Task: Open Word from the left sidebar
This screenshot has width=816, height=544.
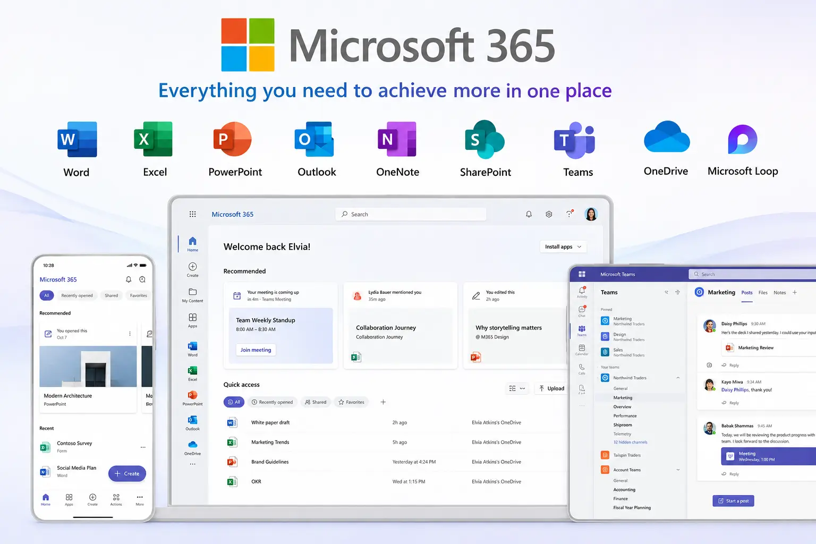Action: point(192,349)
